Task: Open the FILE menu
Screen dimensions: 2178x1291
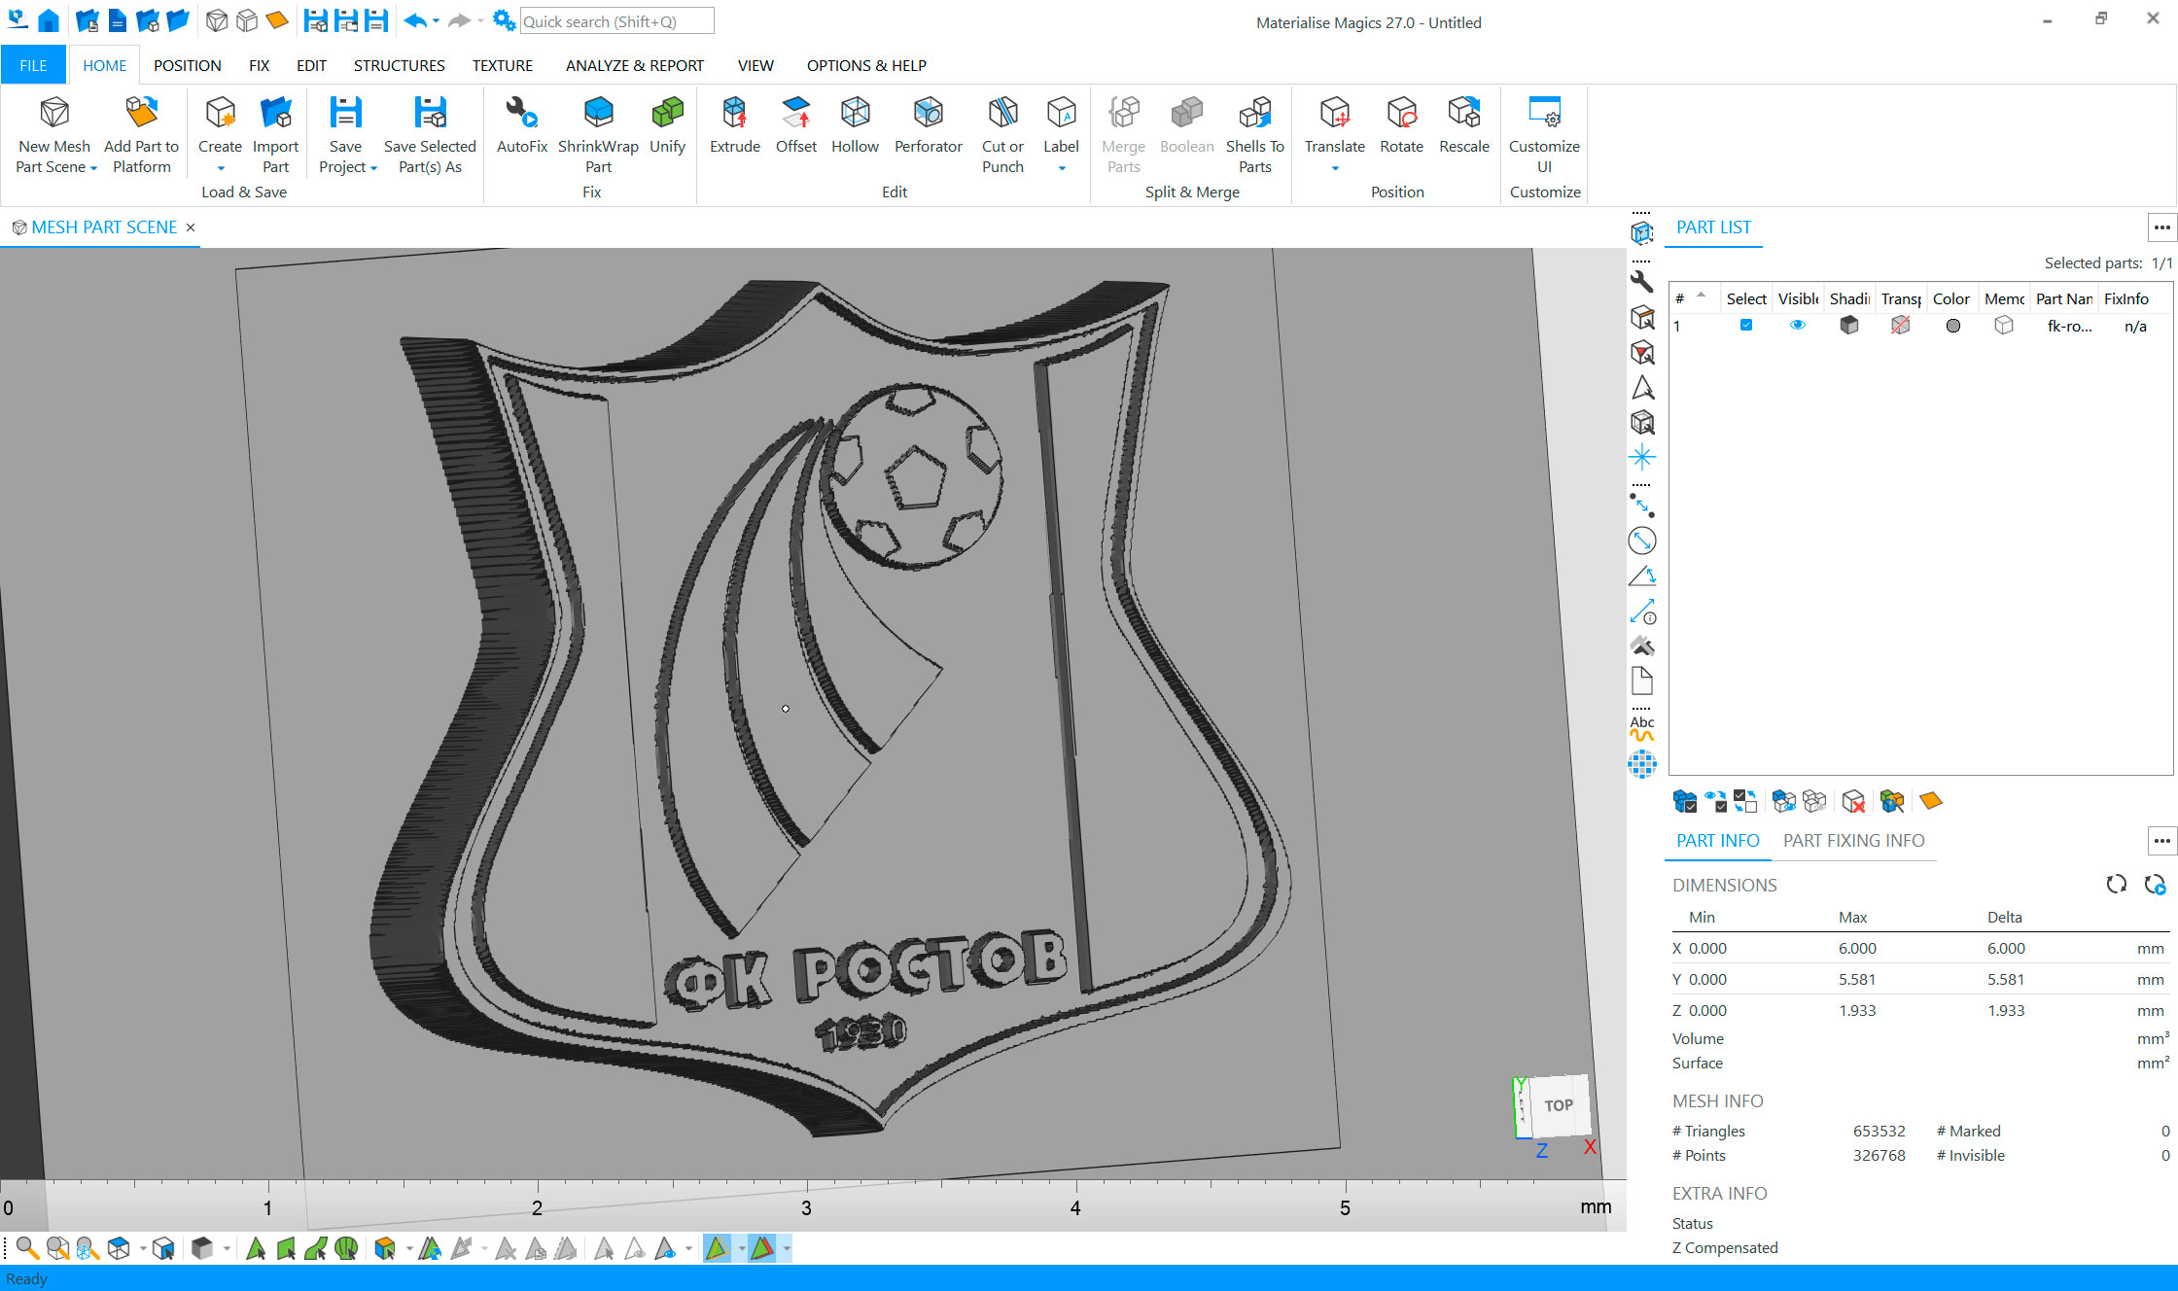Action: coord(33,65)
